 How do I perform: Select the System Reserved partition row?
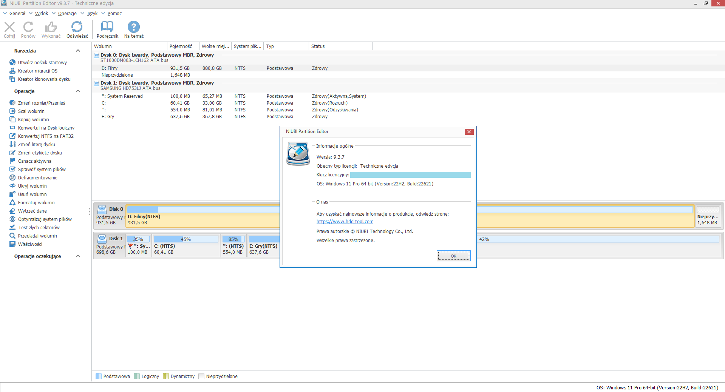408,96
